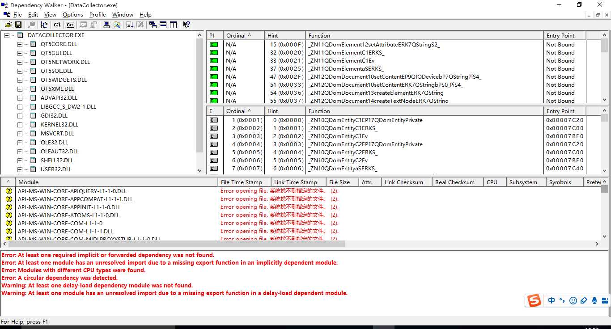Expand the QT5SQL.DLL tree node
This screenshot has width=611, height=329.
click(x=20, y=71)
